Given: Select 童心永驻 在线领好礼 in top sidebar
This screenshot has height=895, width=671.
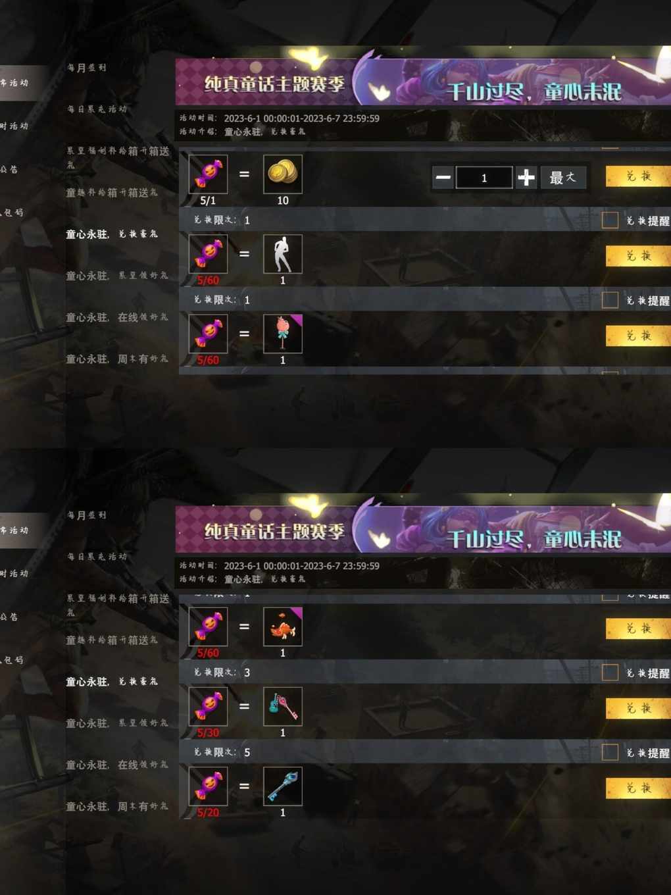Looking at the screenshot, I should 117,317.
